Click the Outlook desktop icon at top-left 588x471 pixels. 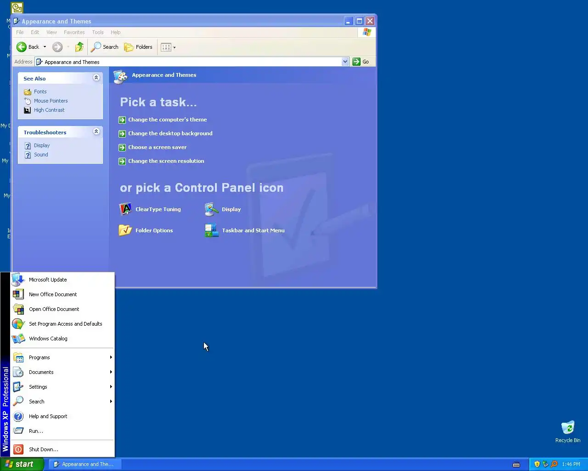[x=17, y=8]
